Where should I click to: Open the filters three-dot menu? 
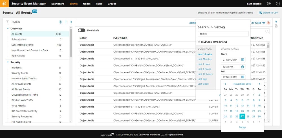66,22
